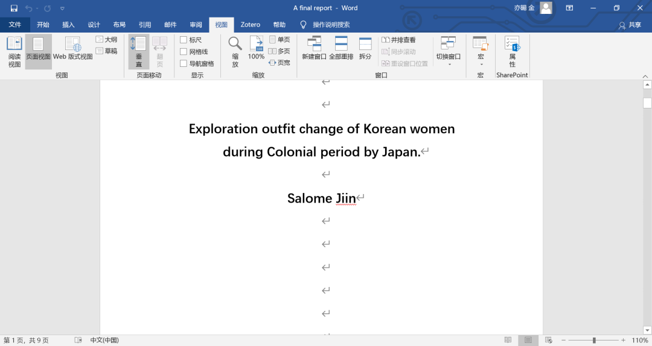Click the zoom out minus button

[x=563, y=340]
